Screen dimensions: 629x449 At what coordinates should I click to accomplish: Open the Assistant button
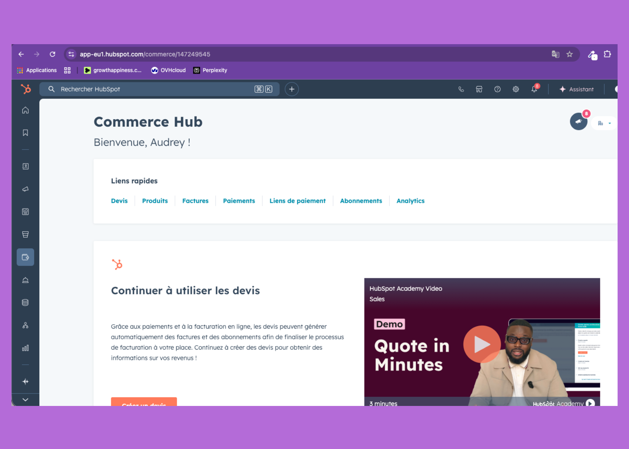(x=576, y=89)
